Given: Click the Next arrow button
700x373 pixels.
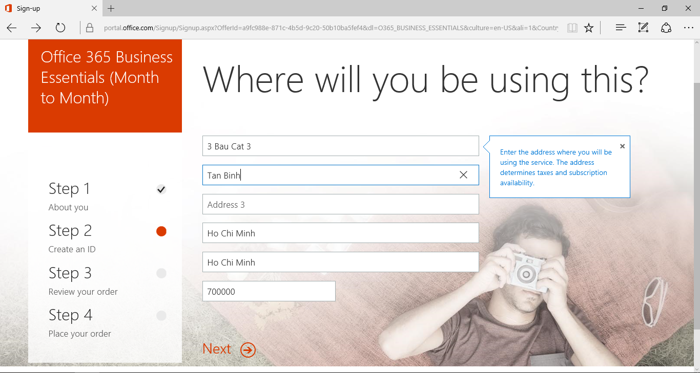Looking at the screenshot, I should (x=248, y=349).
